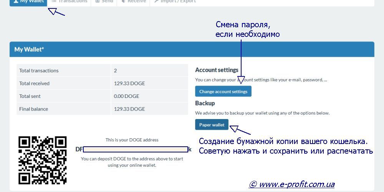
Task: Click the Total sent value 0.00 DOGE
Action: (126, 96)
